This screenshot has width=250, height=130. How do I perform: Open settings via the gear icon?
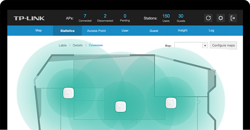point(221,18)
